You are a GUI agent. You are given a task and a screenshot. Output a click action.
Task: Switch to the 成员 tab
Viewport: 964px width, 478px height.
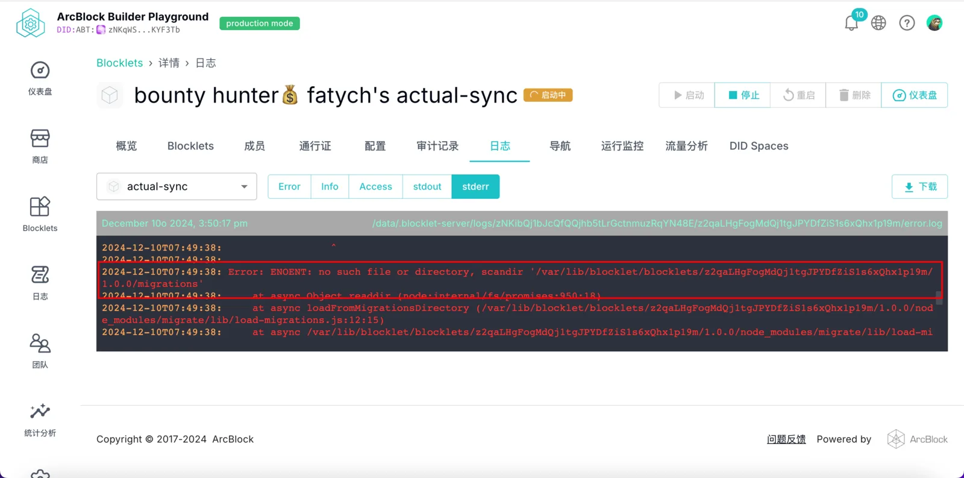(x=254, y=146)
